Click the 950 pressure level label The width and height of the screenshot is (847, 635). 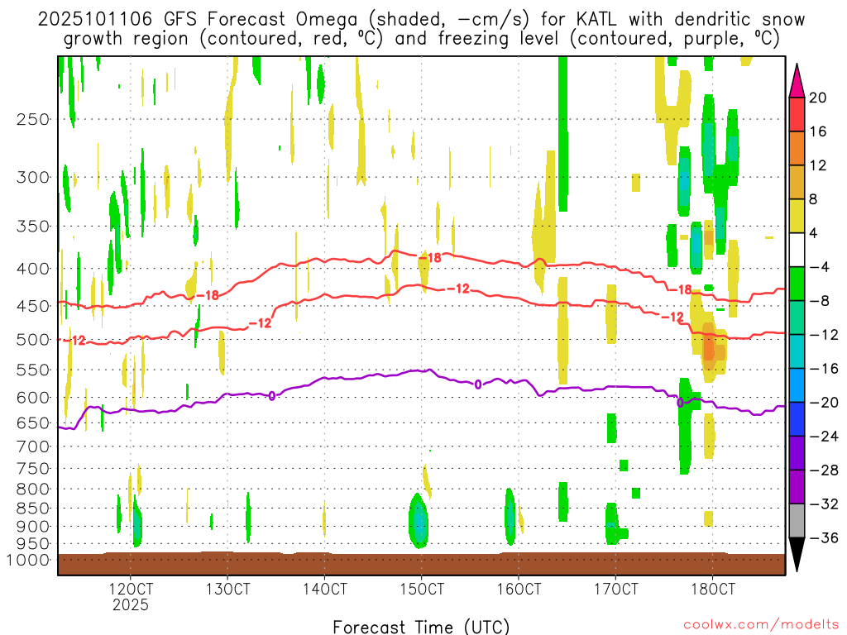click(33, 544)
